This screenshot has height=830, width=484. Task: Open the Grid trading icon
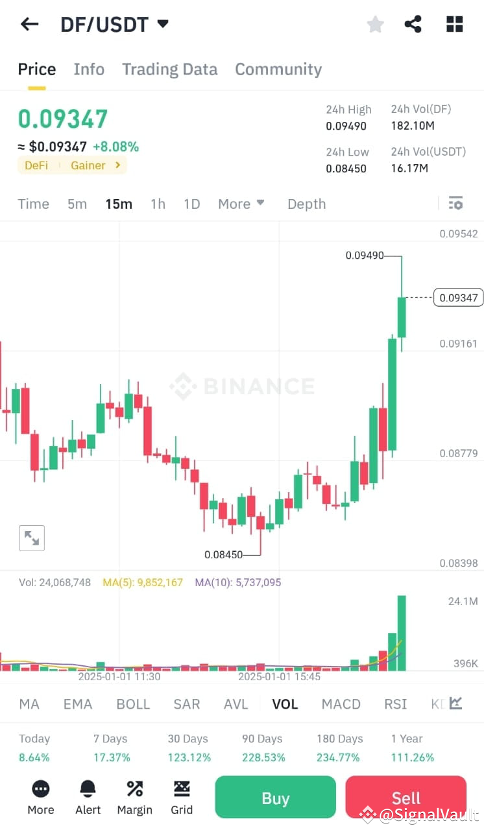[x=181, y=796]
